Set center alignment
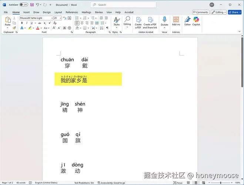 [82, 23]
